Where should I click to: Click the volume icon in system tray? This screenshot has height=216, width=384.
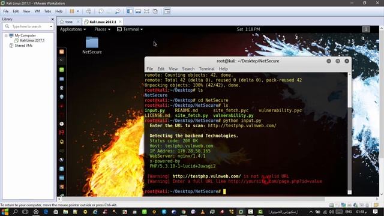331,212
